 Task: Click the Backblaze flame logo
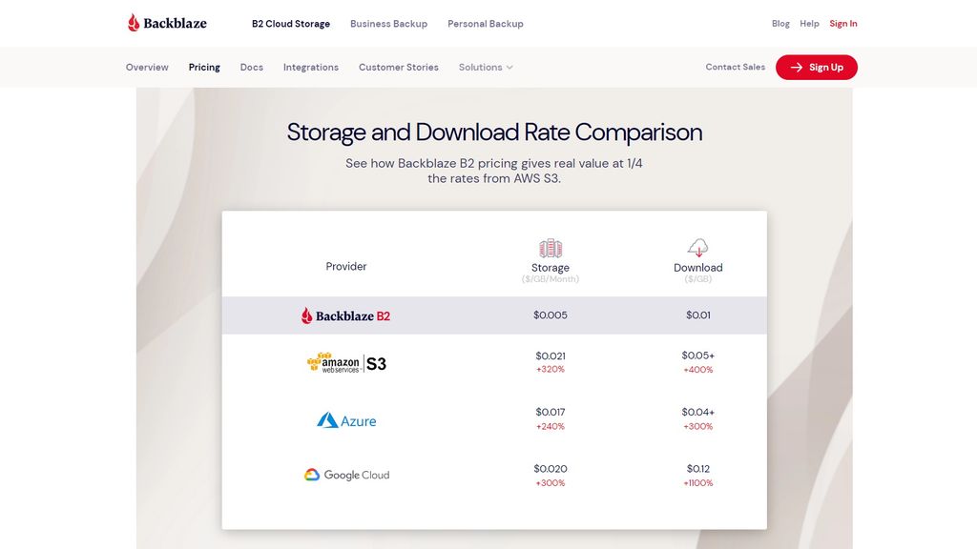pos(135,23)
